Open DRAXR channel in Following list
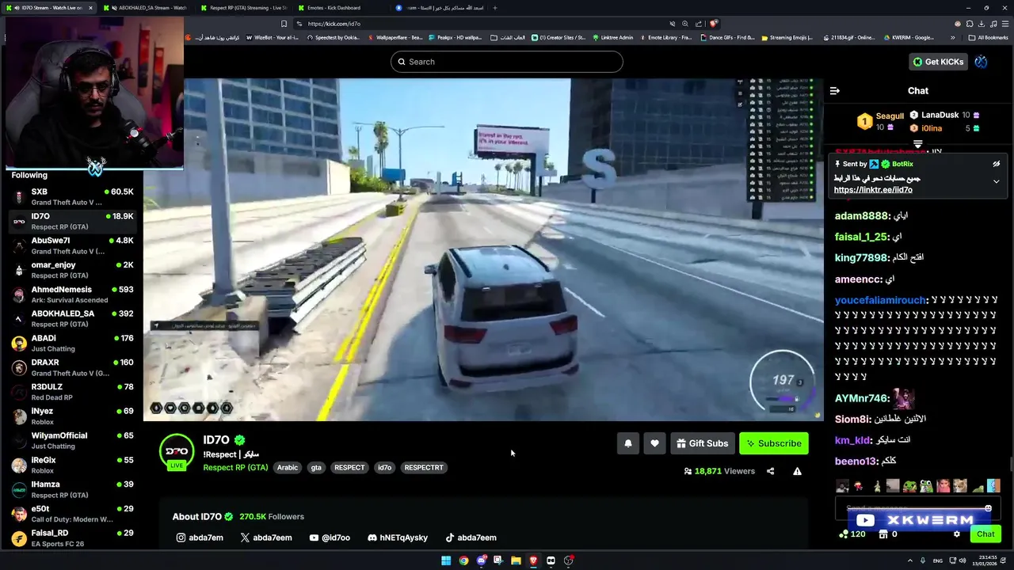Image resolution: width=1014 pixels, height=570 pixels. pos(72,367)
